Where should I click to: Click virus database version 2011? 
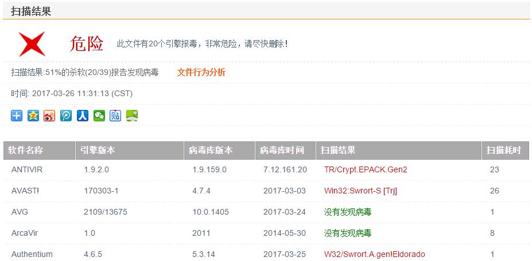click(x=201, y=233)
